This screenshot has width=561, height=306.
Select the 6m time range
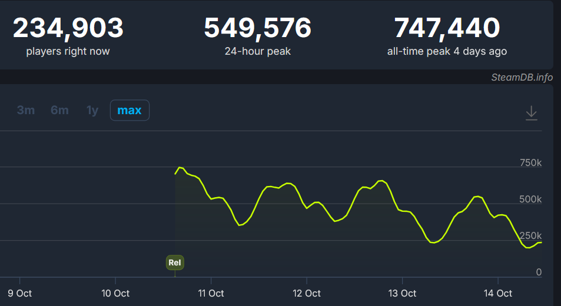(59, 110)
